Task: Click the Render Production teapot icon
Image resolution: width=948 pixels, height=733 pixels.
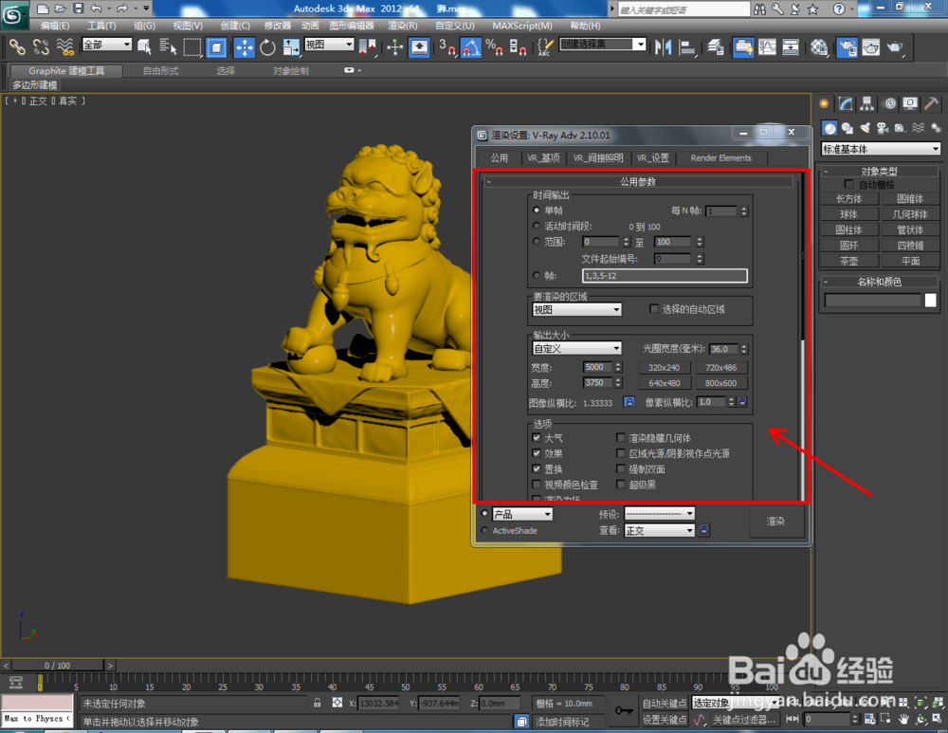Action: (895, 47)
